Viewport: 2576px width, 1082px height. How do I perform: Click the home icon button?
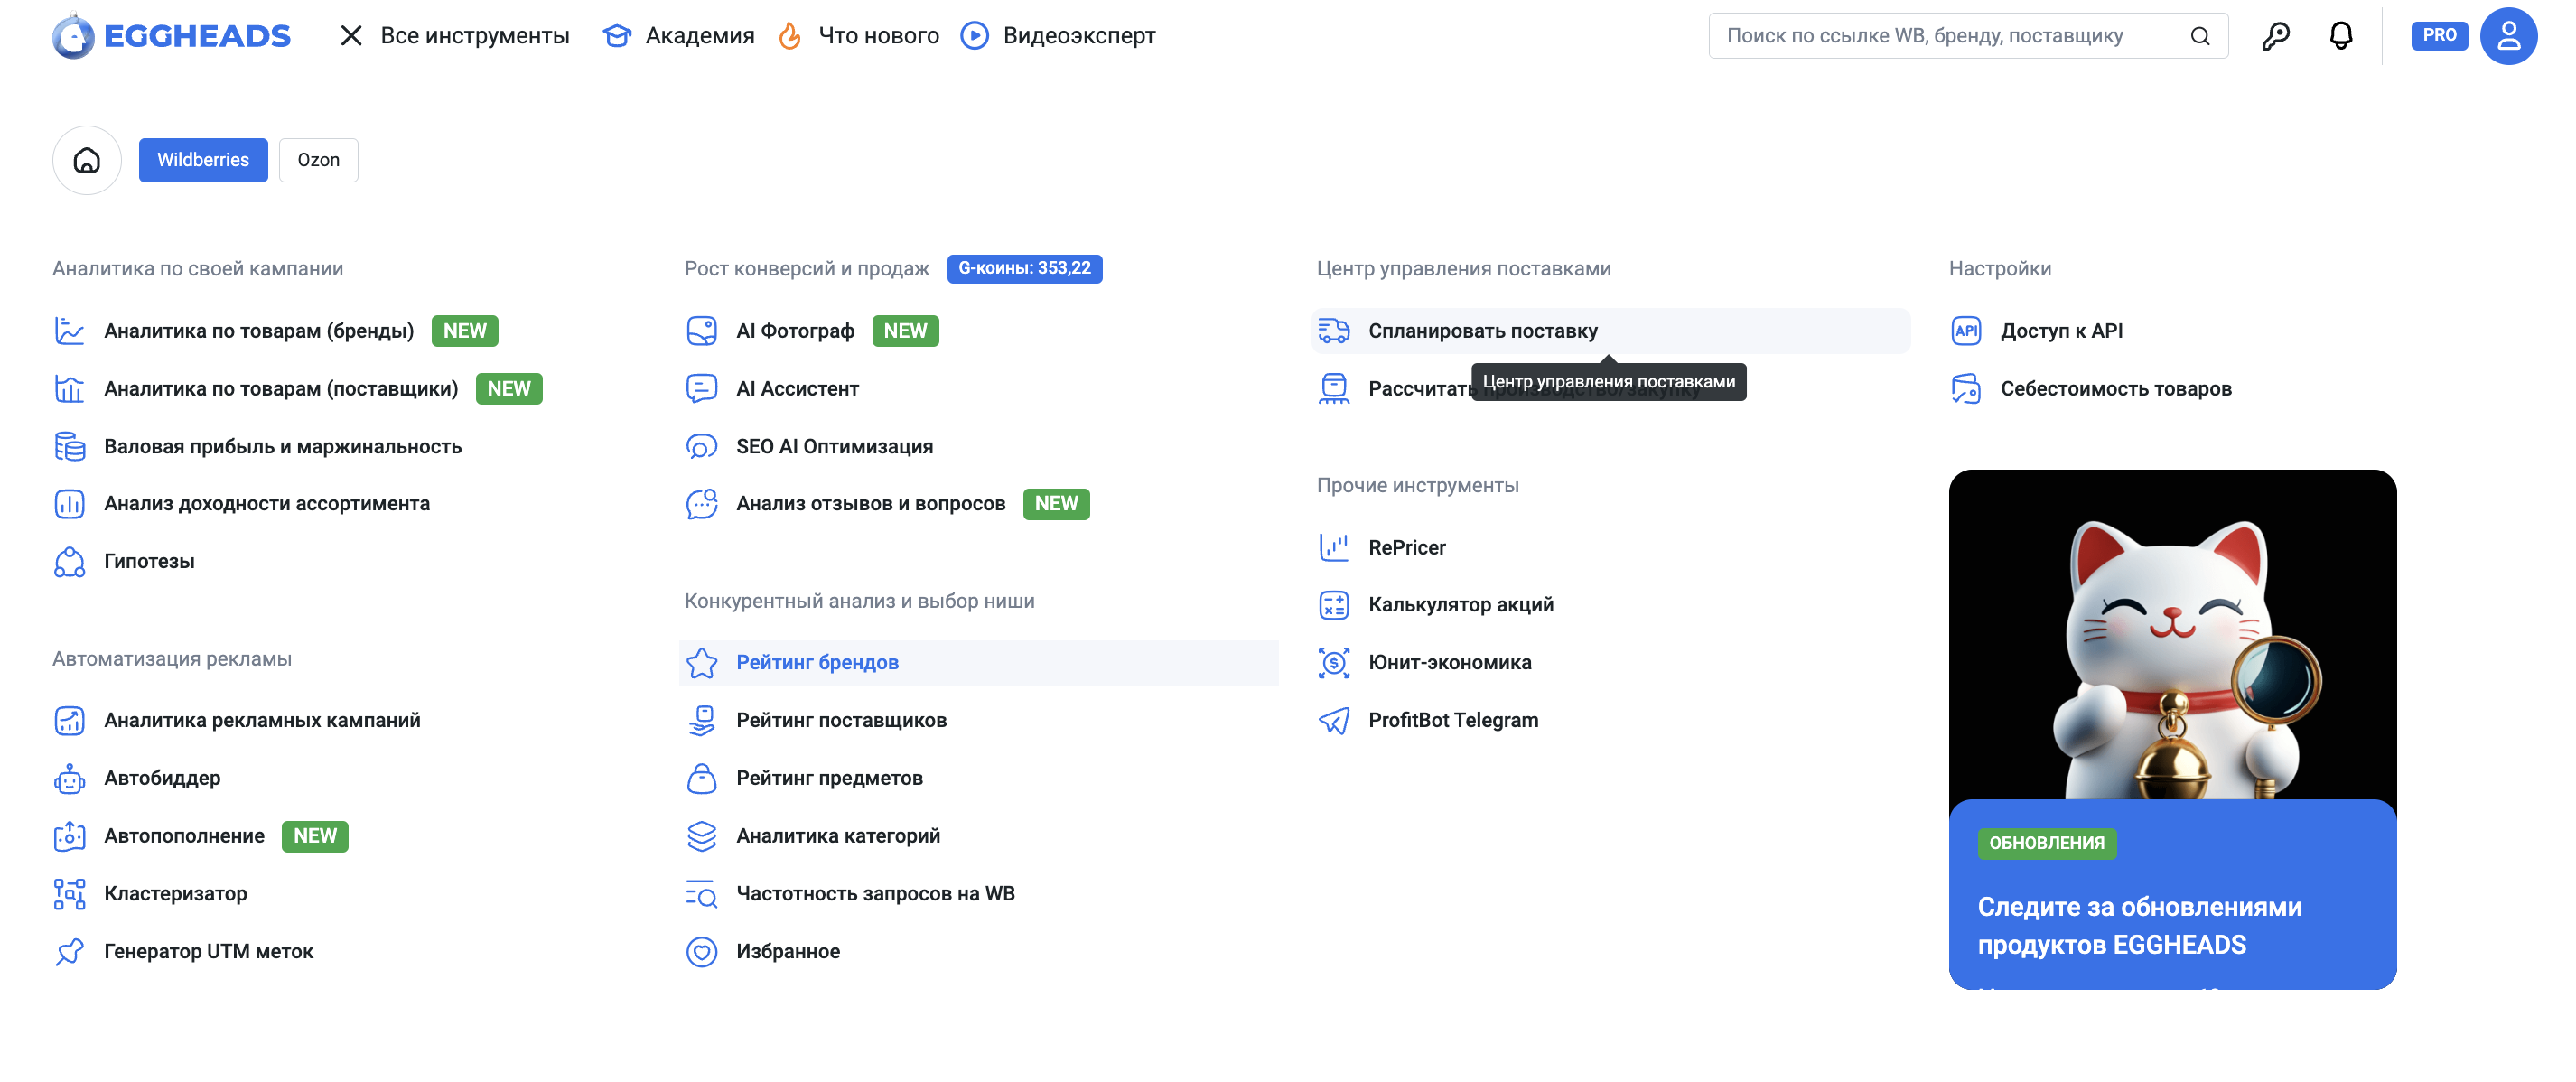pos(87,160)
